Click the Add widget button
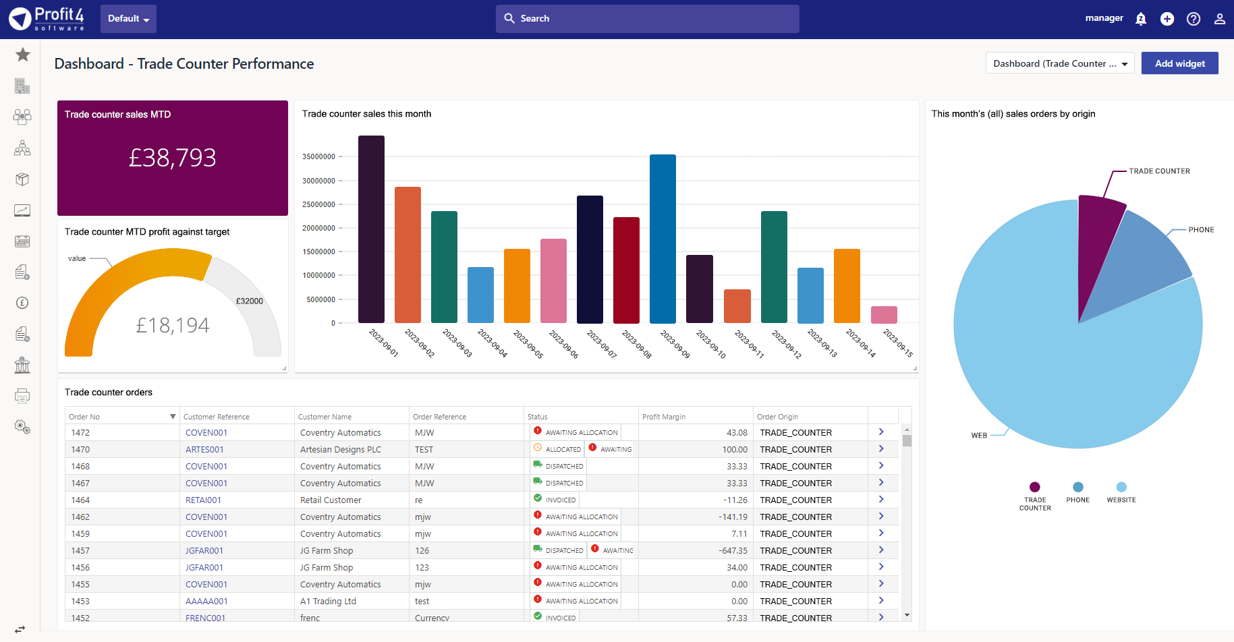Image resolution: width=1234 pixels, height=642 pixels. pyautogui.click(x=1180, y=63)
